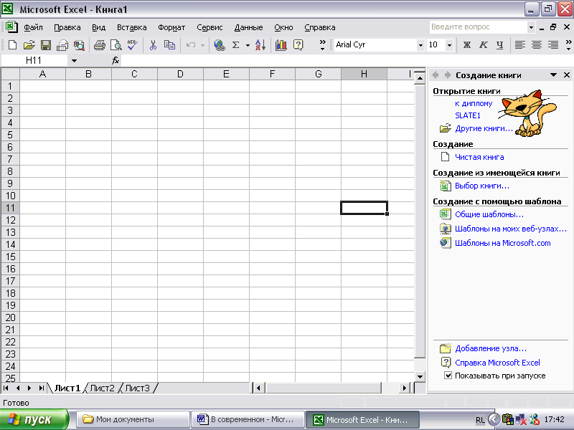
Task: Switch to the Лист3 sheet tab
Action: coord(137,388)
